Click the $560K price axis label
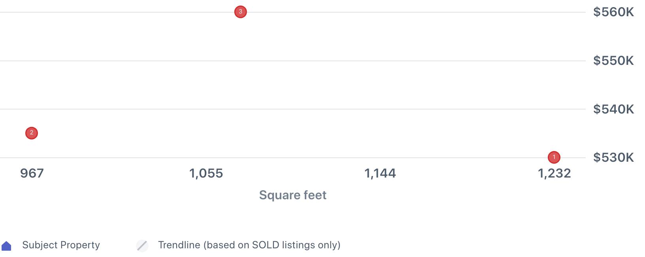Image resolution: width=645 pixels, height=257 pixels. pyautogui.click(x=613, y=12)
